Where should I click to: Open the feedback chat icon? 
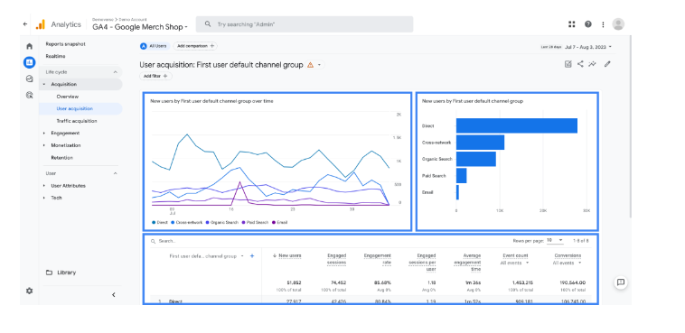tap(620, 282)
